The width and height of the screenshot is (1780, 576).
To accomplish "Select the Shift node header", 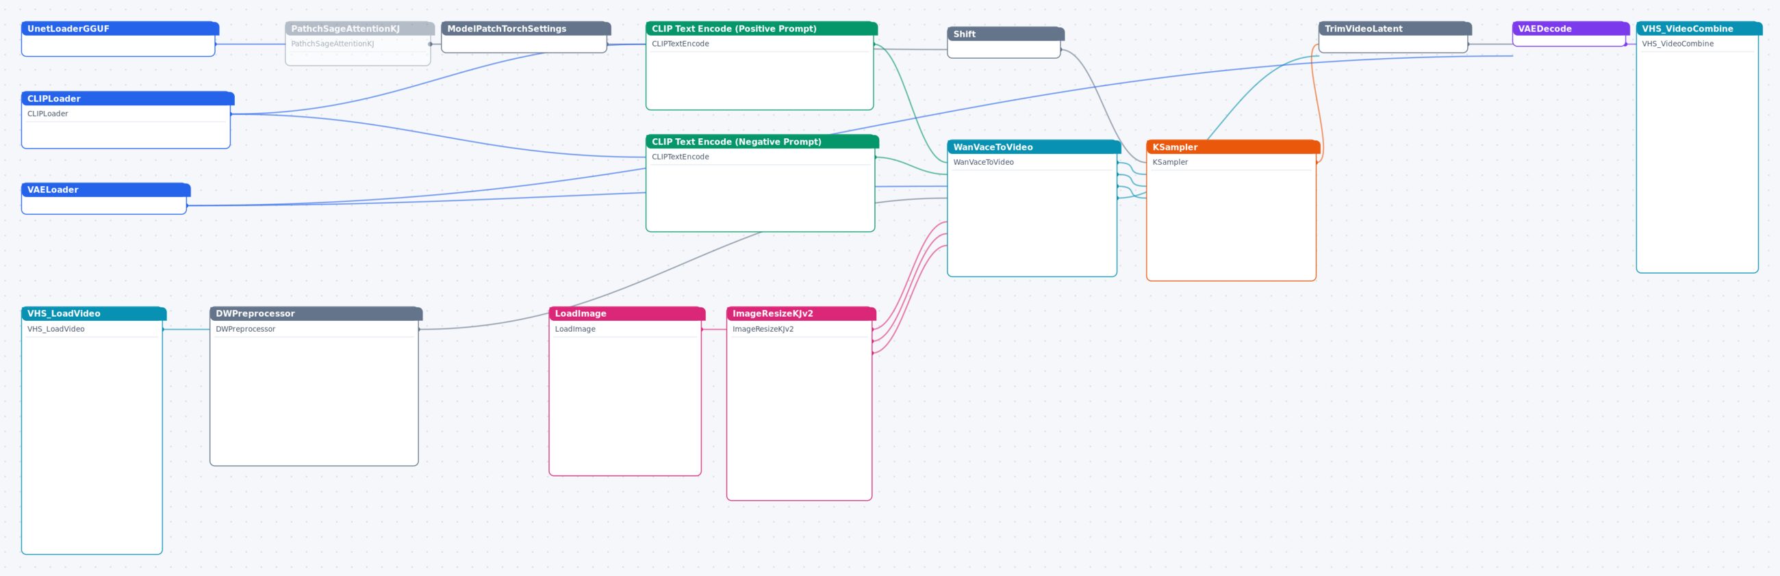I will point(1006,34).
